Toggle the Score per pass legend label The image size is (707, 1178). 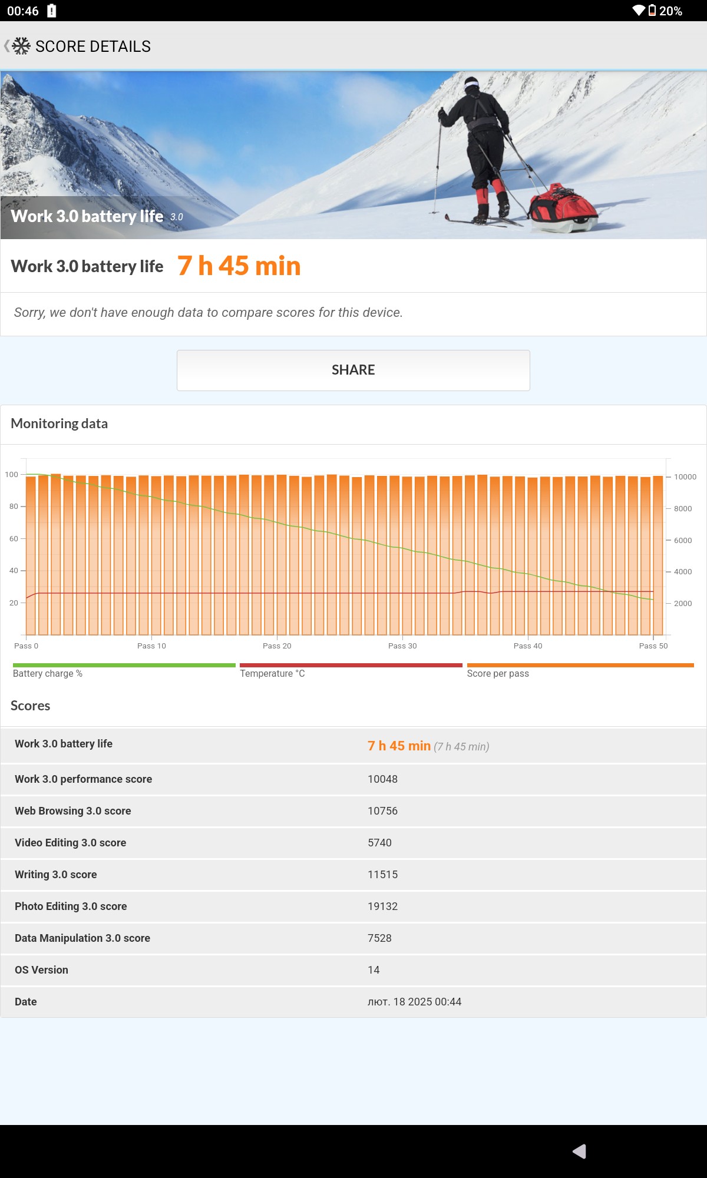click(498, 673)
